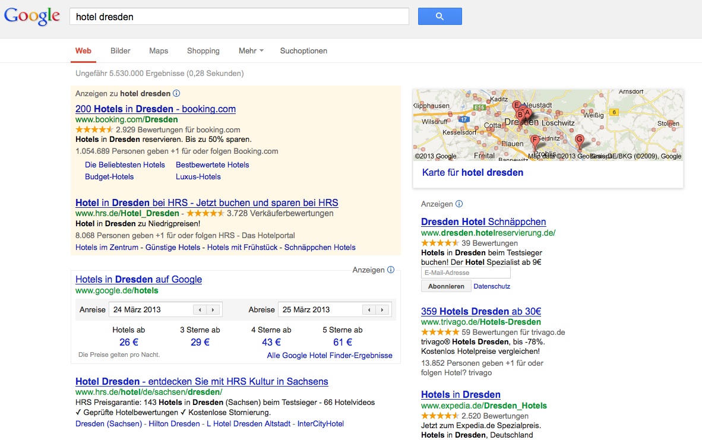Open the Anreise date field '24 März 2013'

pyautogui.click(x=166, y=310)
